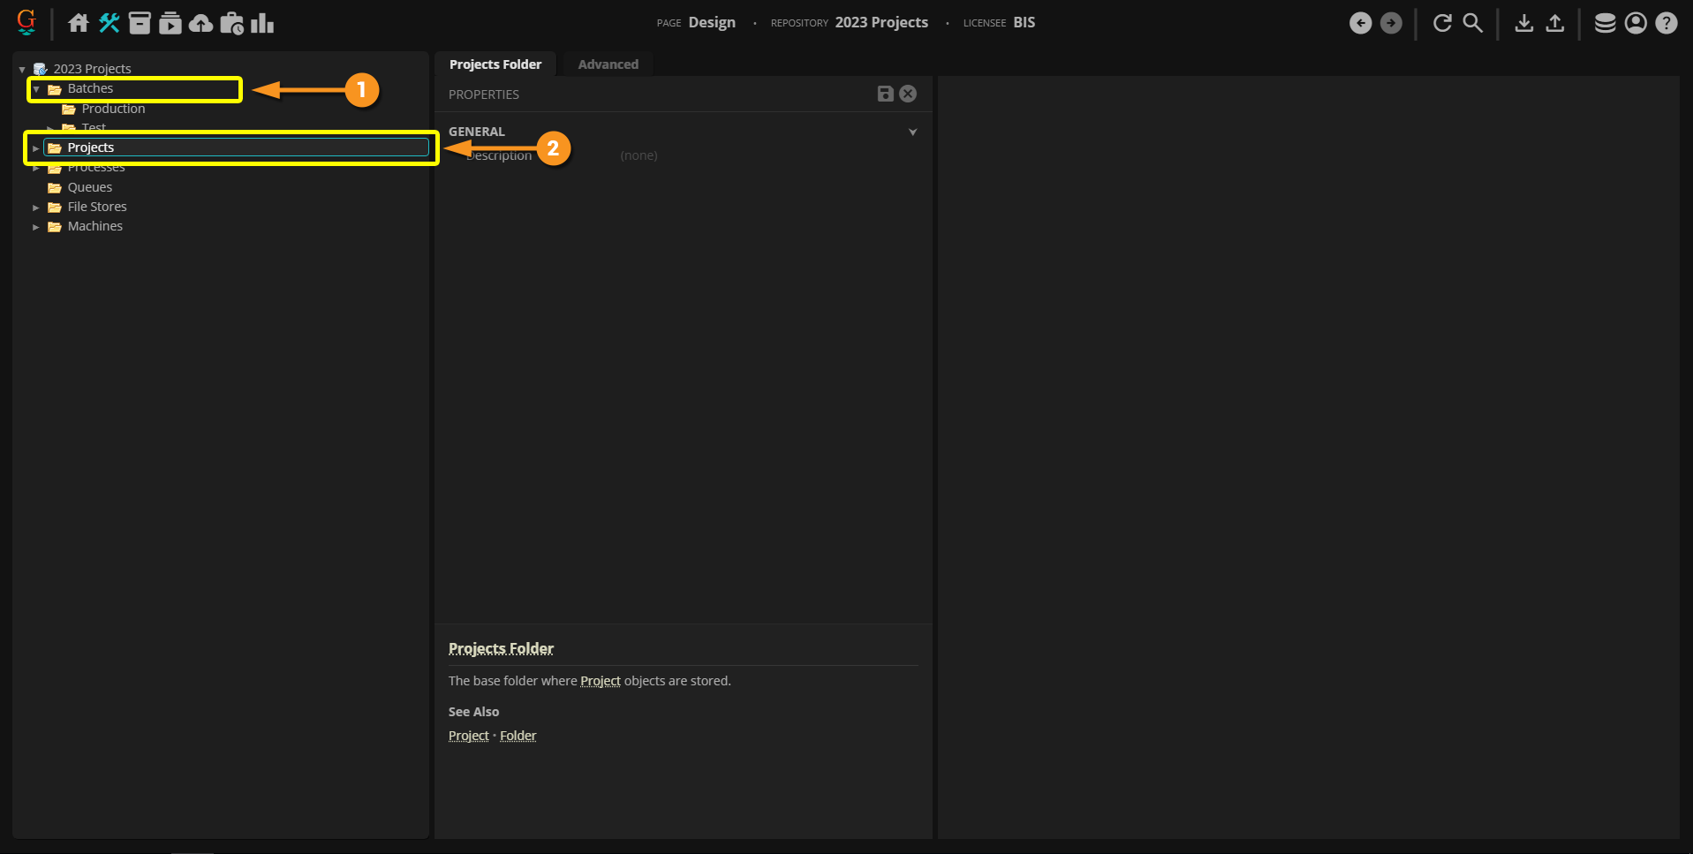Open the database repository icon
This screenshot has width=1693, height=854.
(1606, 23)
